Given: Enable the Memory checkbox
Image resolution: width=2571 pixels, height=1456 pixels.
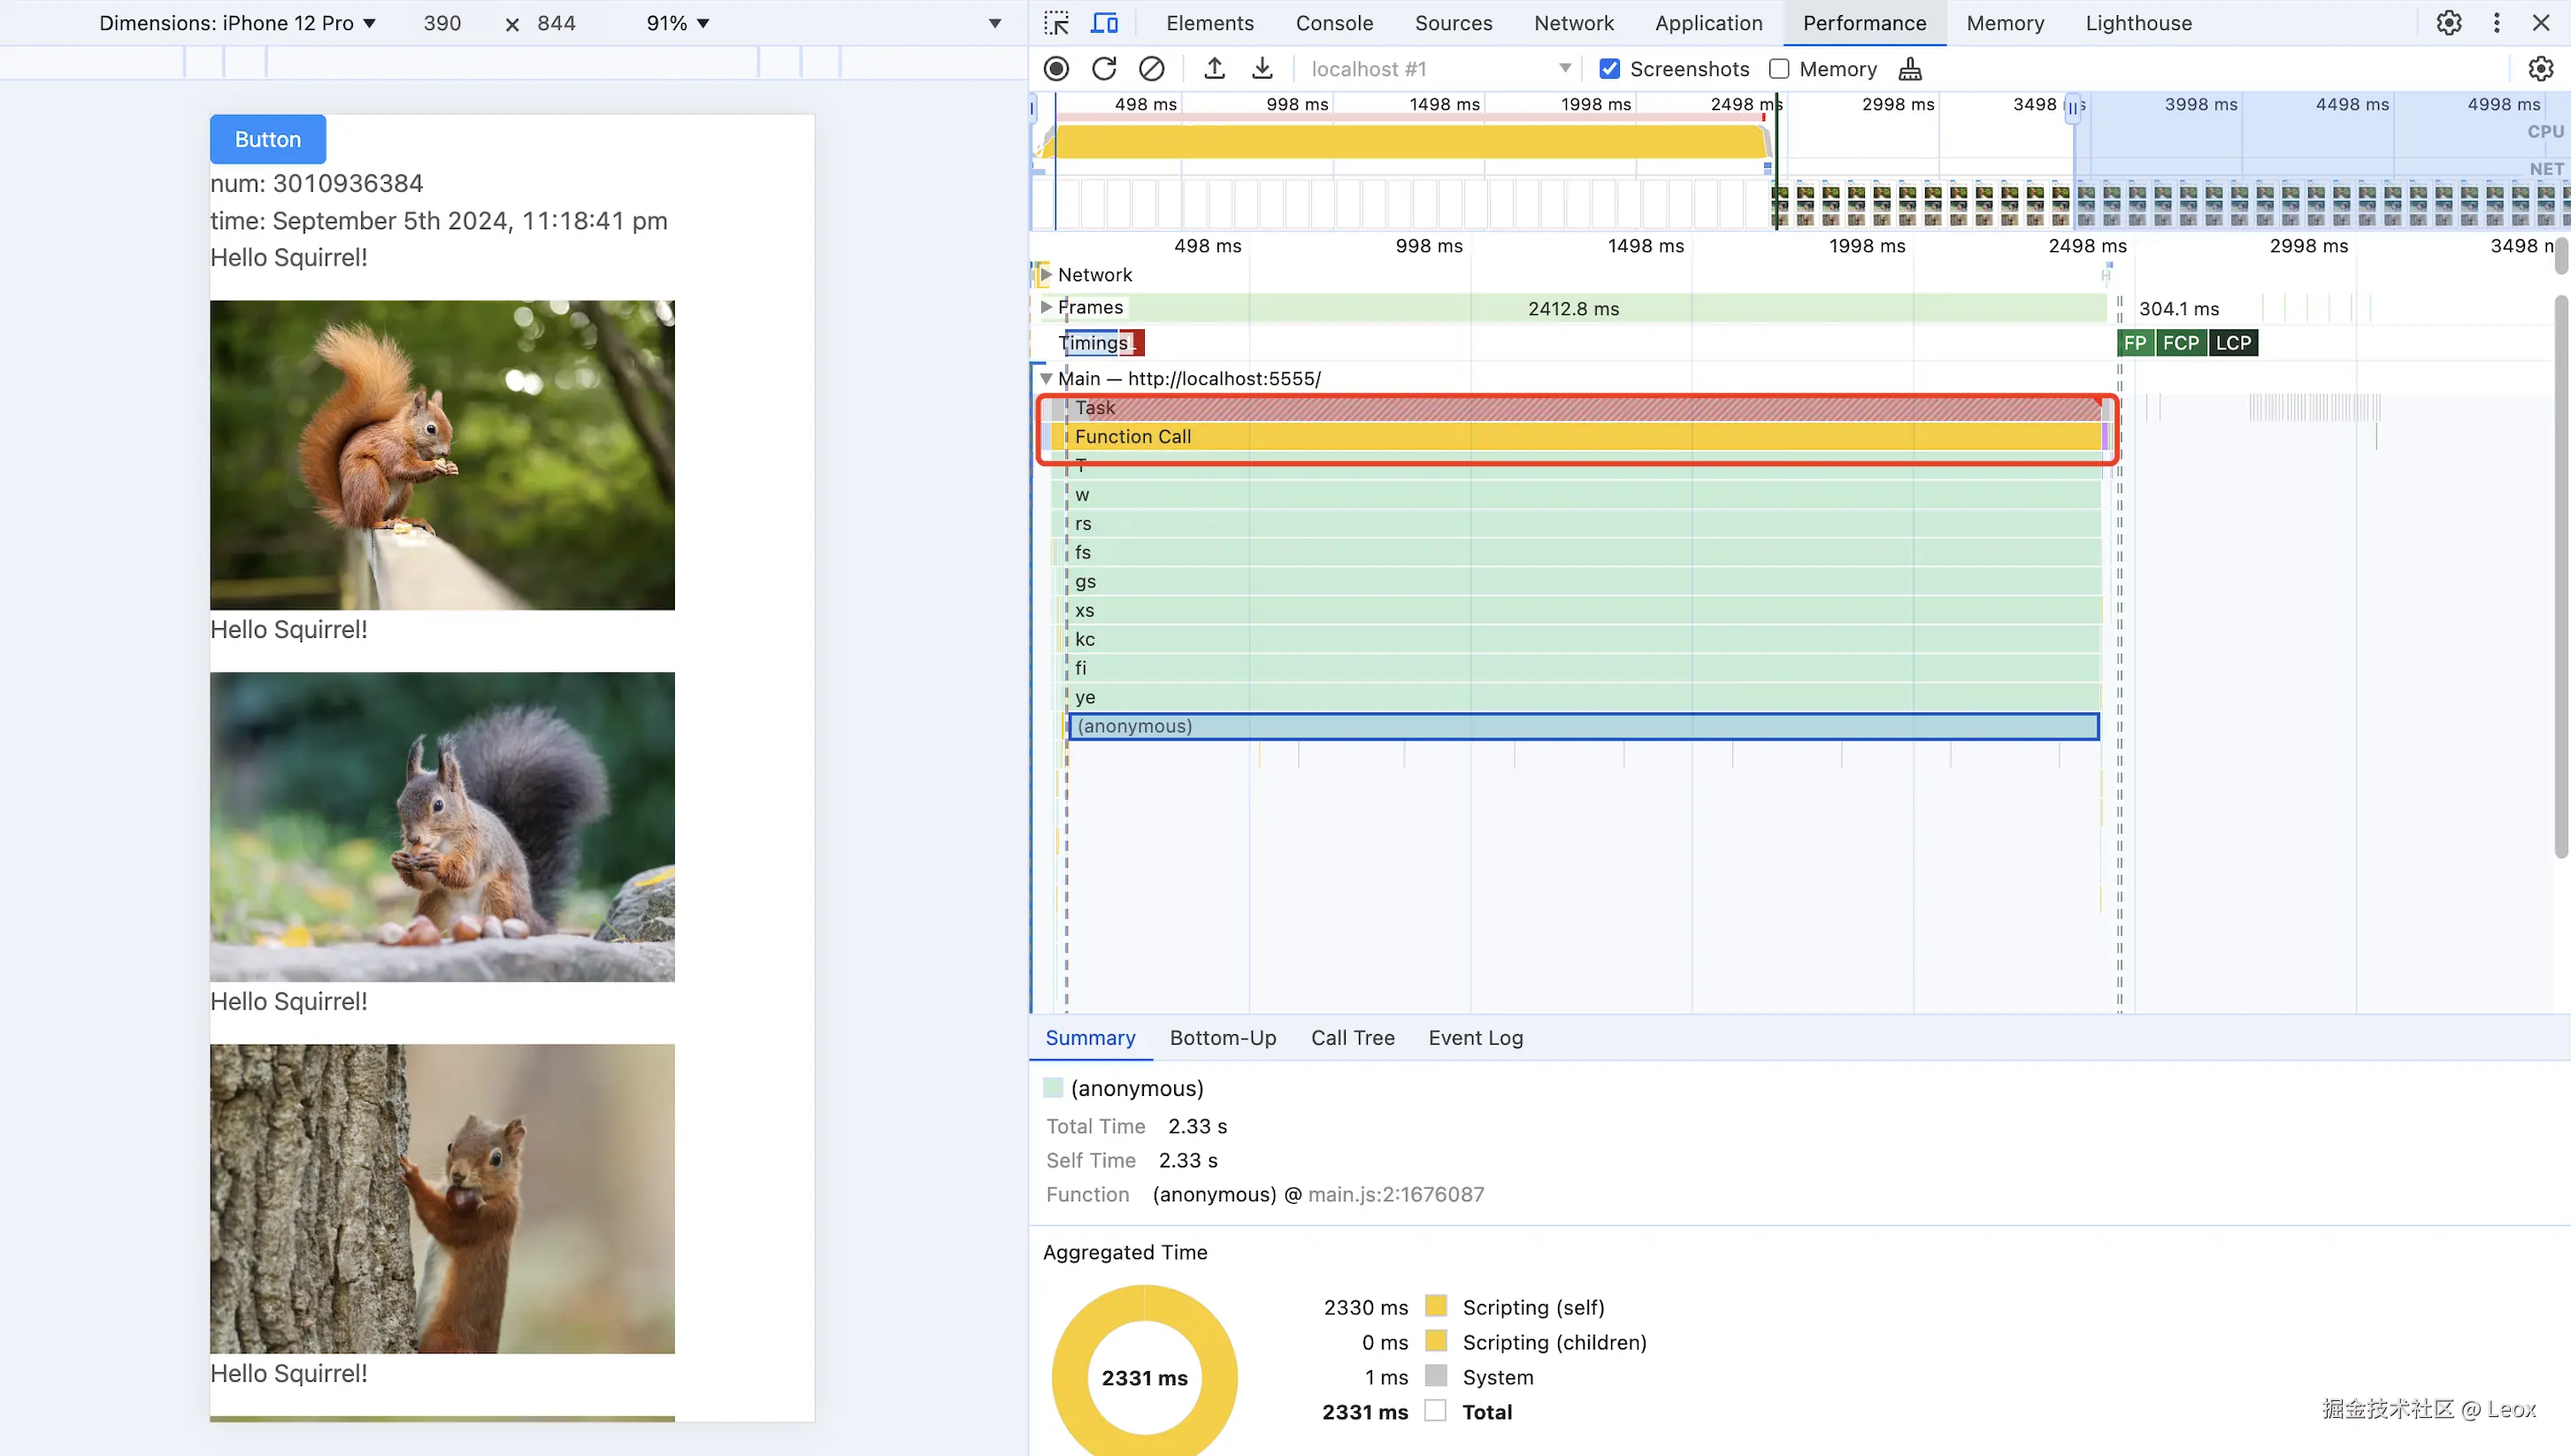Looking at the screenshot, I should tap(1779, 69).
